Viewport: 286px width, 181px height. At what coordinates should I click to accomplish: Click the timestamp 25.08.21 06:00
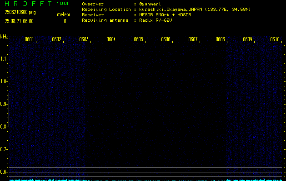[x=19, y=21]
